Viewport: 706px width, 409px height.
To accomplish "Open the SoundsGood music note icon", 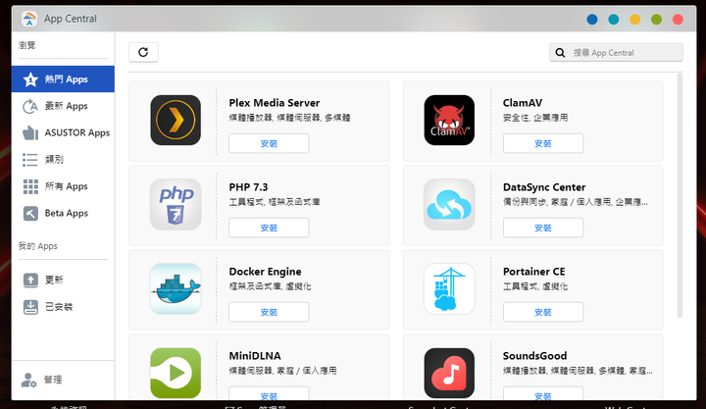I will tap(449, 373).
